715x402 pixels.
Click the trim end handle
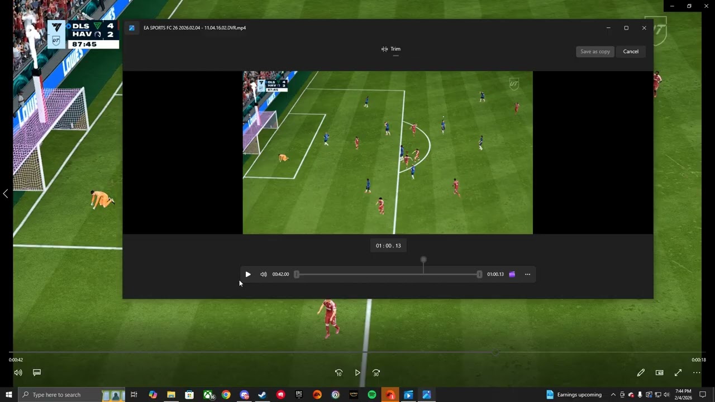coord(479,274)
